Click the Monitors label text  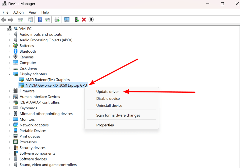pos(27,119)
